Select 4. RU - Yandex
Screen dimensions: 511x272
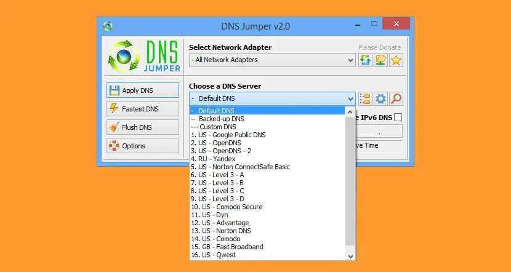click(x=267, y=159)
